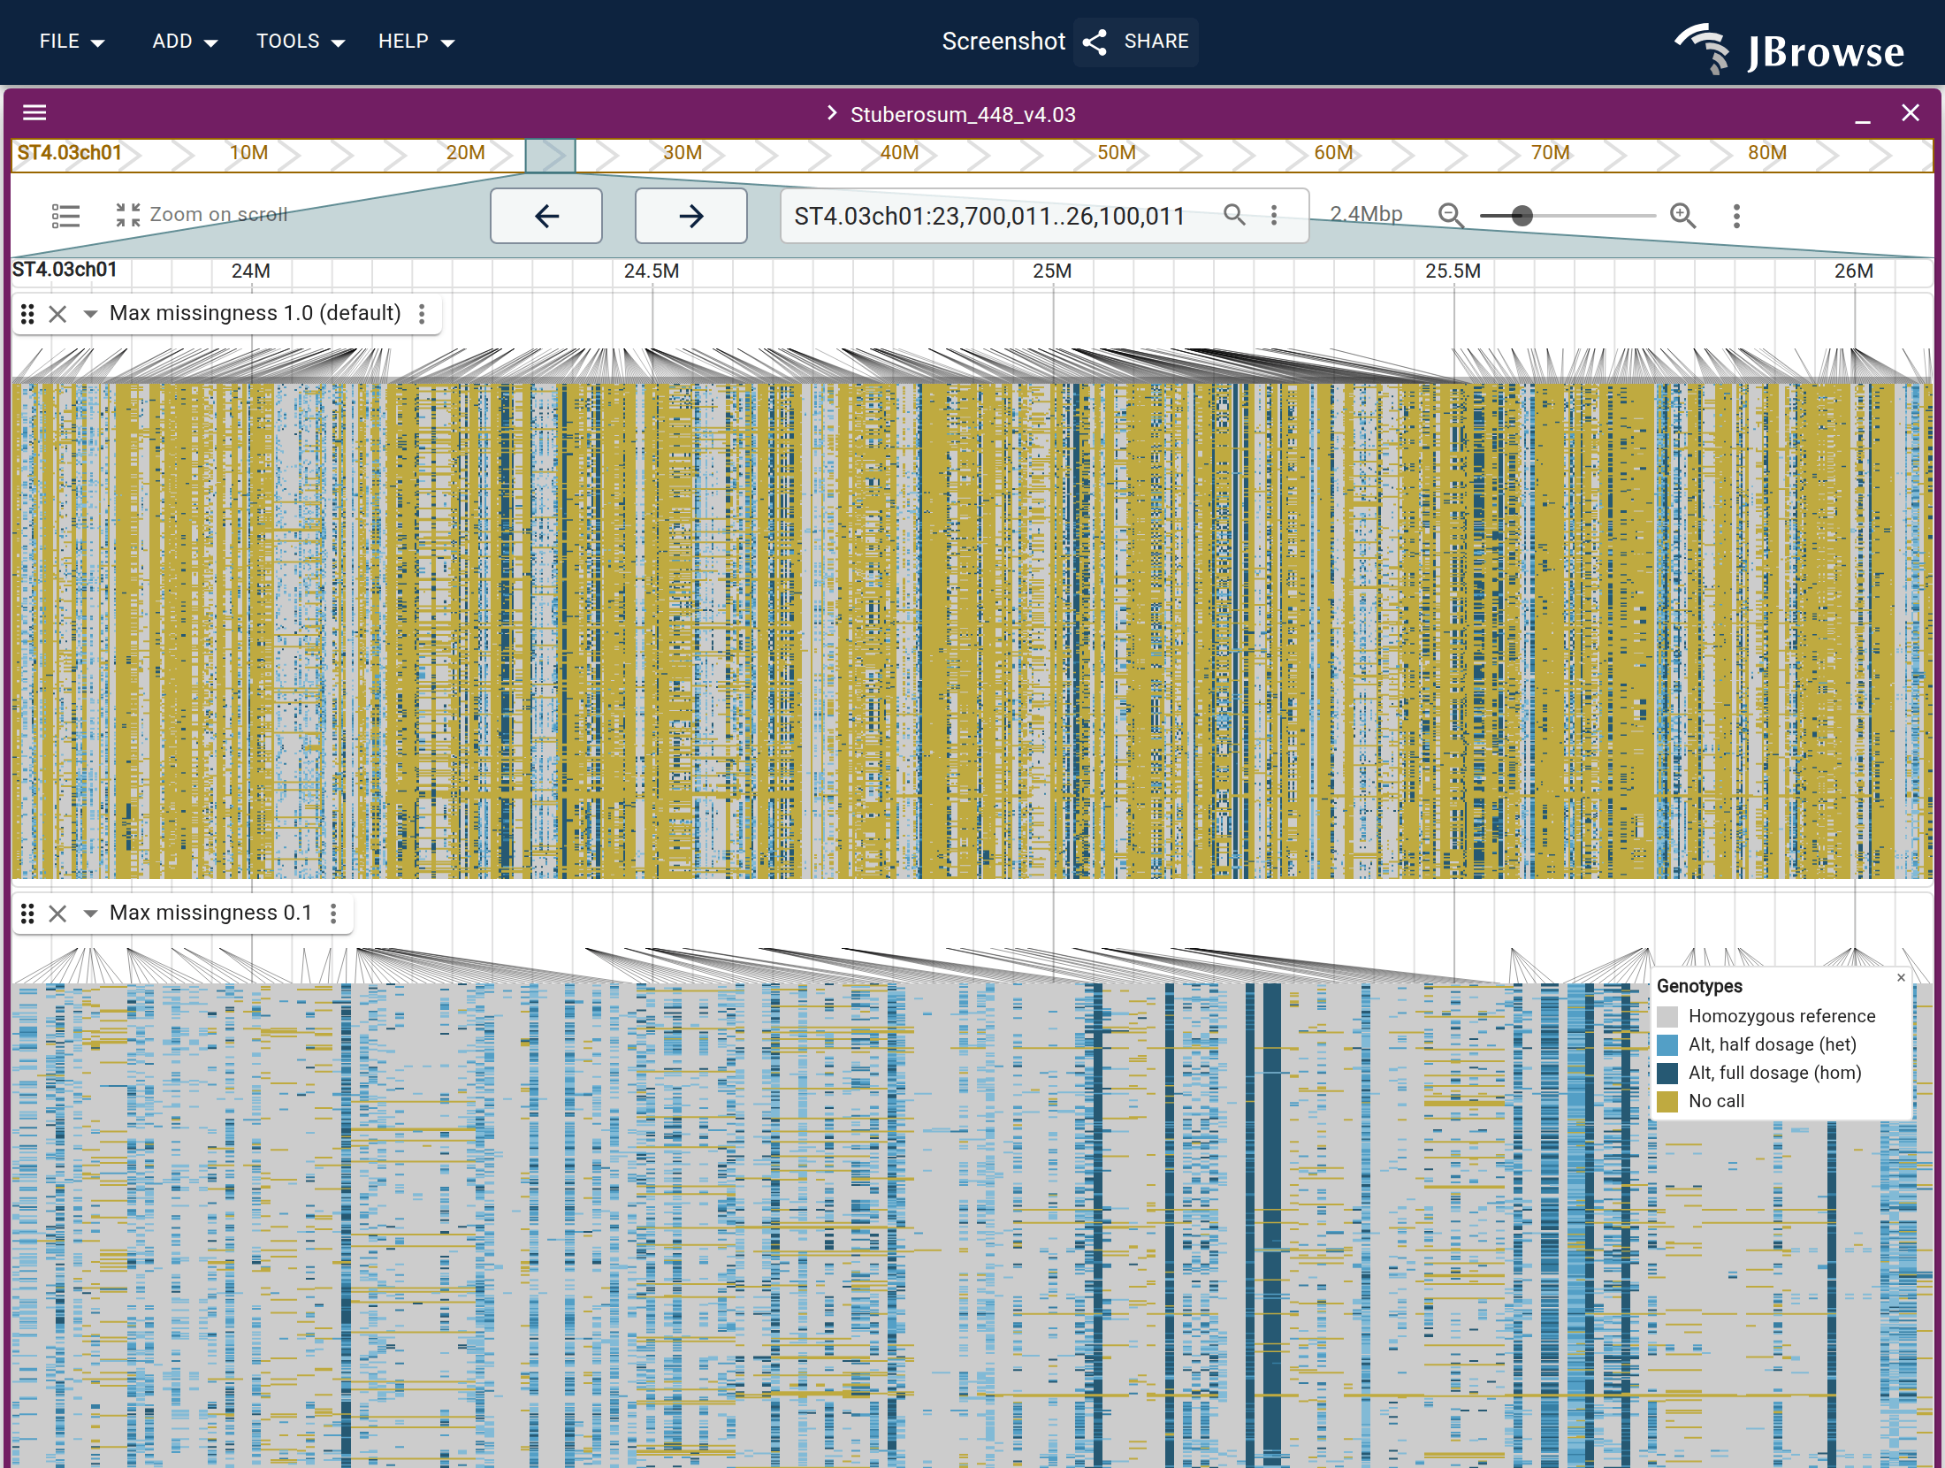This screenshot has width=1945, height=1468.
Task: Click the Homozygous reference color swatch
Action: [1667, 1017]
